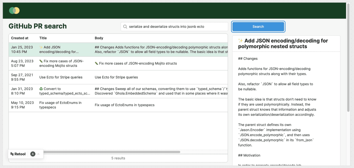
Task: Sort by the Body column header
Action: click(99, 38)
